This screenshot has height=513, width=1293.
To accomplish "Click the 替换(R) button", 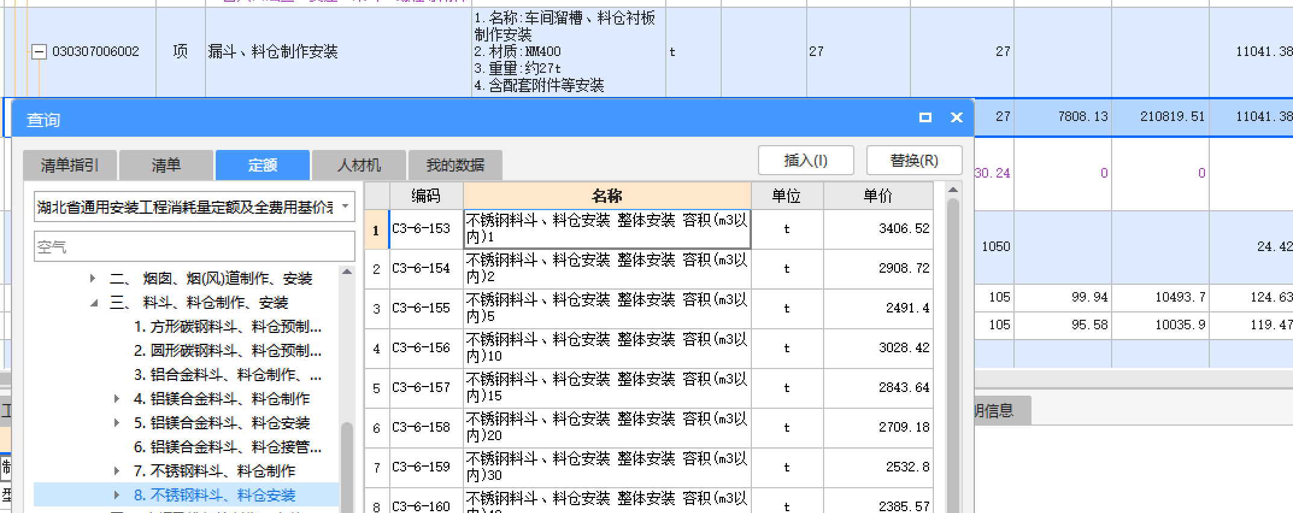I will coord(914,160).
